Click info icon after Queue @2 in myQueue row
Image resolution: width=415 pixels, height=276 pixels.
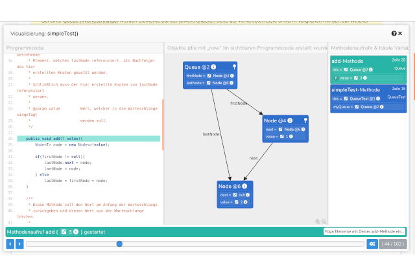[x=382, y=107]
